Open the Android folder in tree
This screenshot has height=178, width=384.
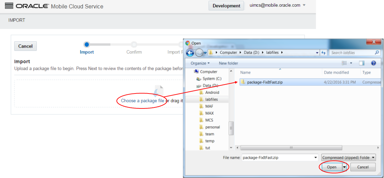click(209, 92)
